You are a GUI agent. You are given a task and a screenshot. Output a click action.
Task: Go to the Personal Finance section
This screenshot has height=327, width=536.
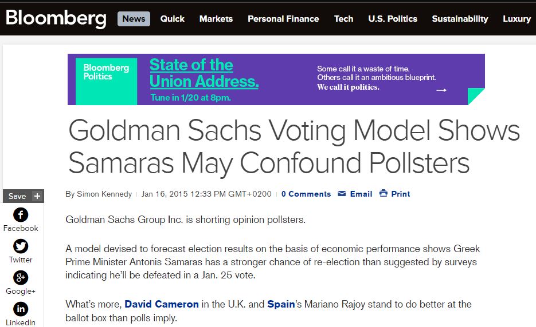[x=283, y=19]
